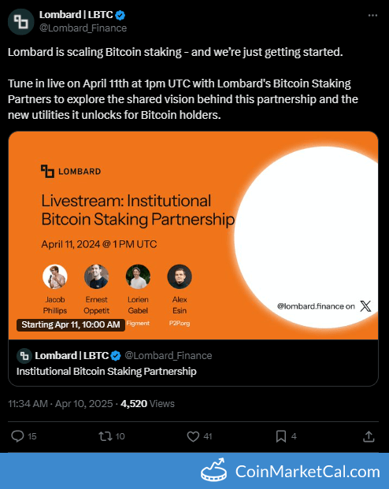
Task: Click the 11:34 AM · Apr 10, 2025 timestamp
Action: [x=60, y=403]
